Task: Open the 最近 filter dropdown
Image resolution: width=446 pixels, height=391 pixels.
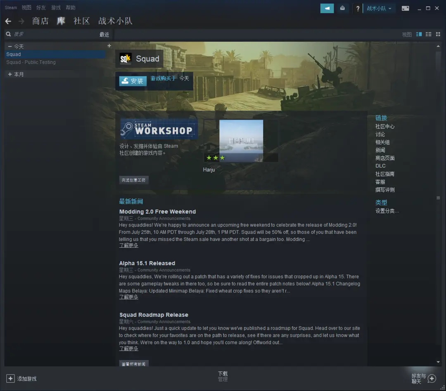Action: click(104, 34)
